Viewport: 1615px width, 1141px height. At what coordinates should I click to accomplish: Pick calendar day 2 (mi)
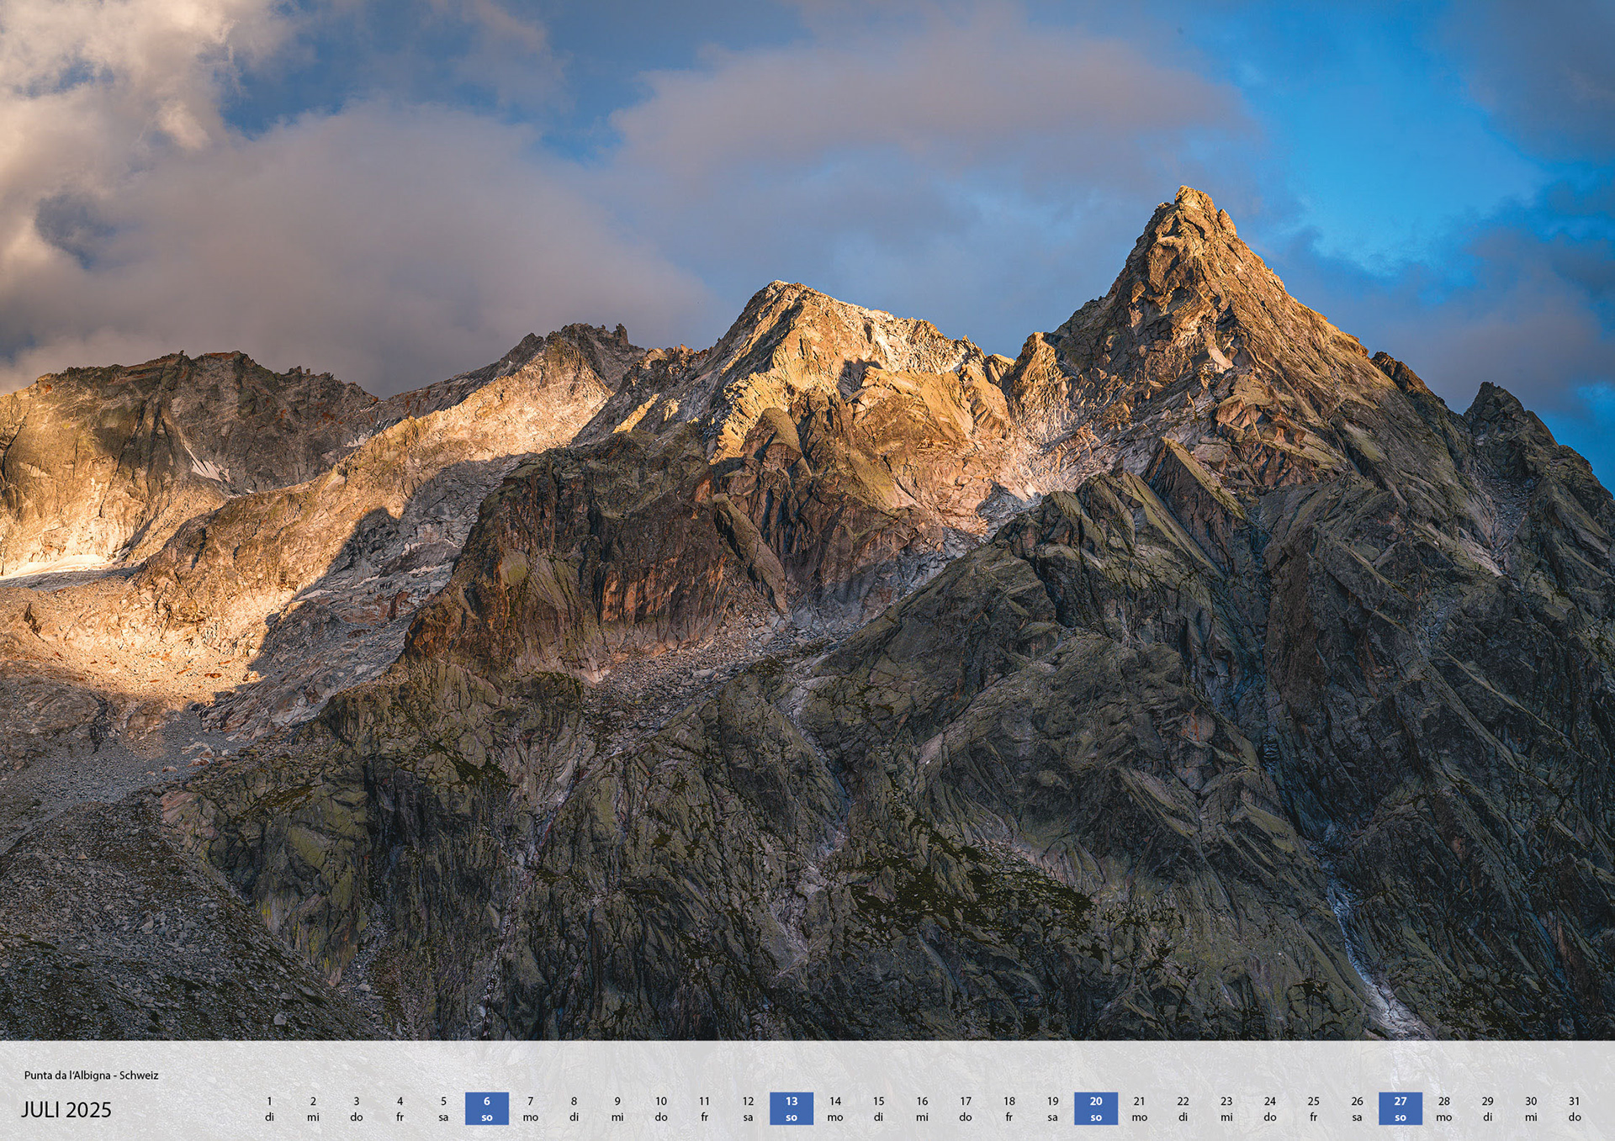click(x=313, y=1109)
